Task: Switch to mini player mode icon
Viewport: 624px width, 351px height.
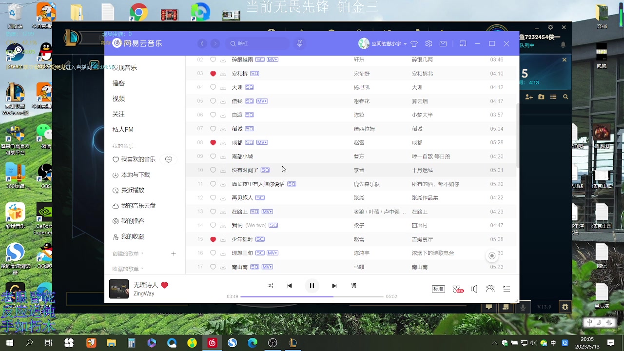Action: point(463,43)
